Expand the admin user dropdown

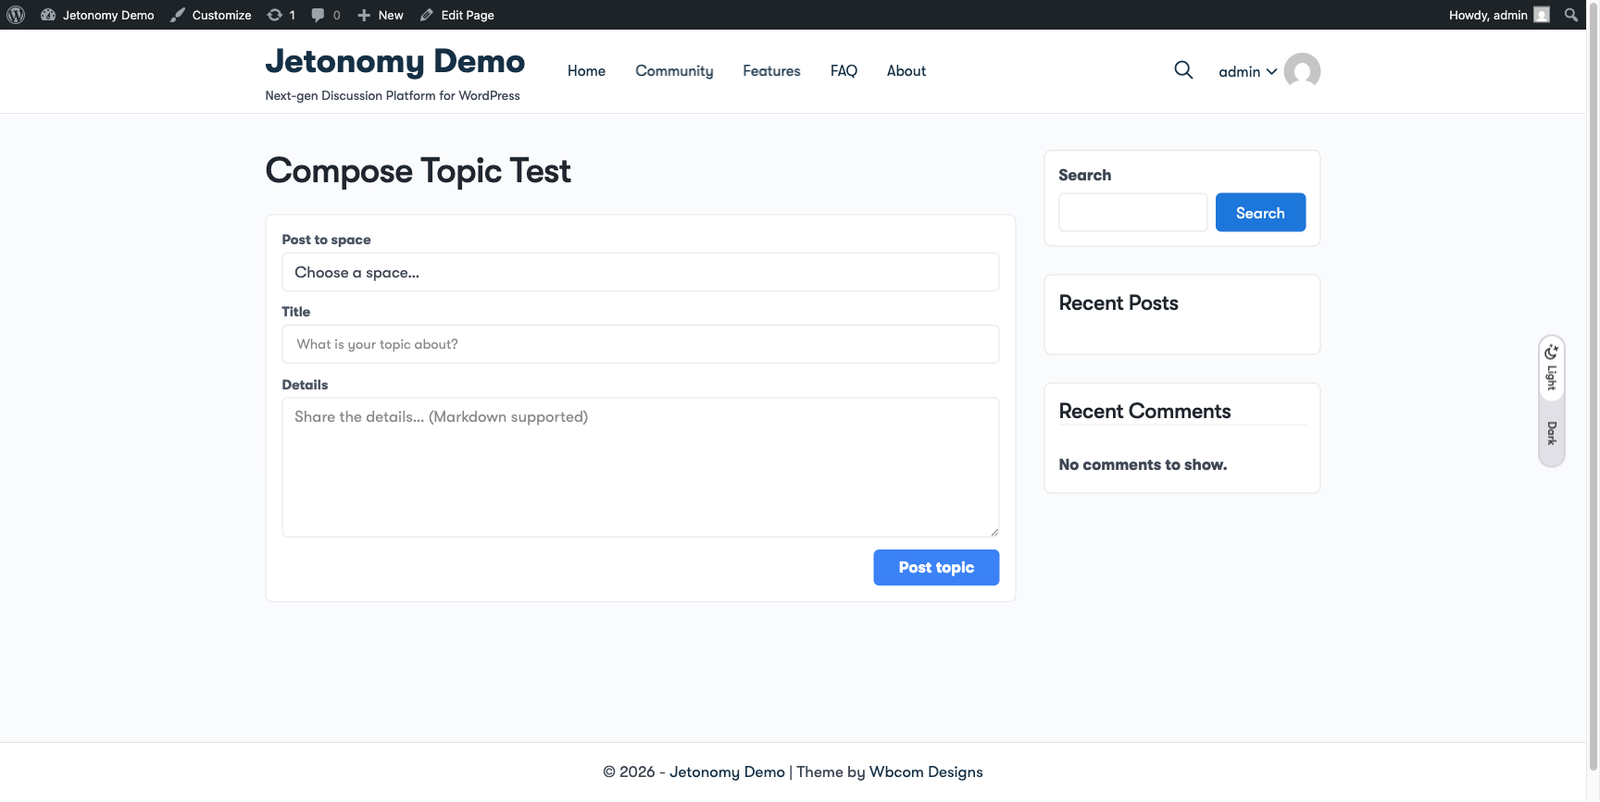pyautogui.click(x=1247, y=72)
